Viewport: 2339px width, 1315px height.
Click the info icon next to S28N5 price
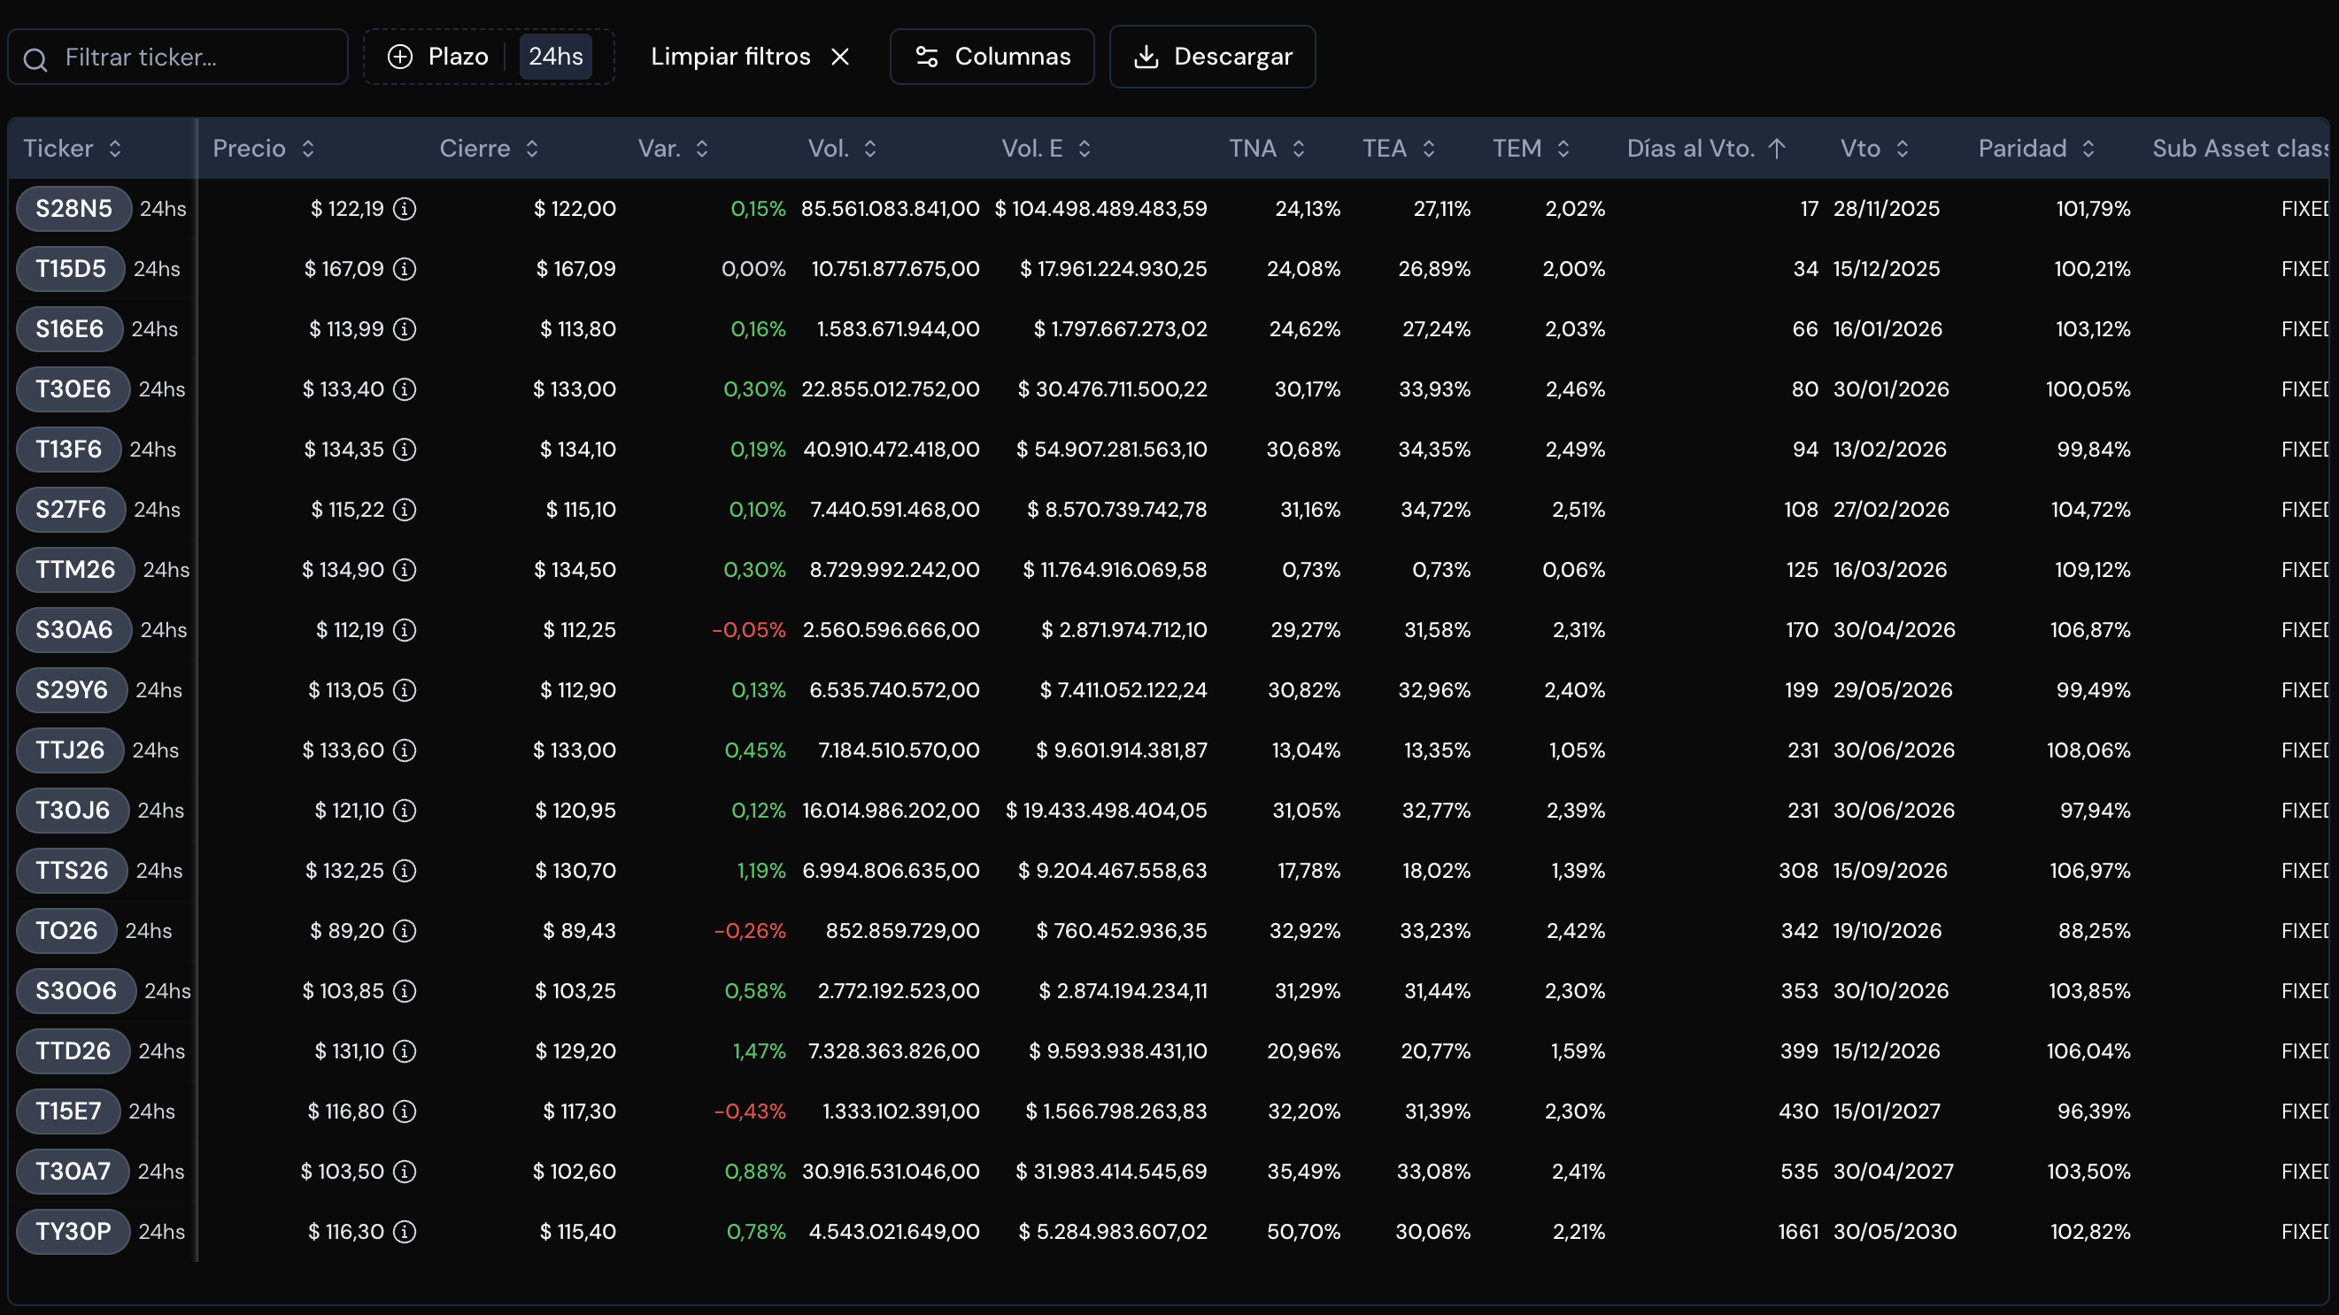[x=404, y=209]
